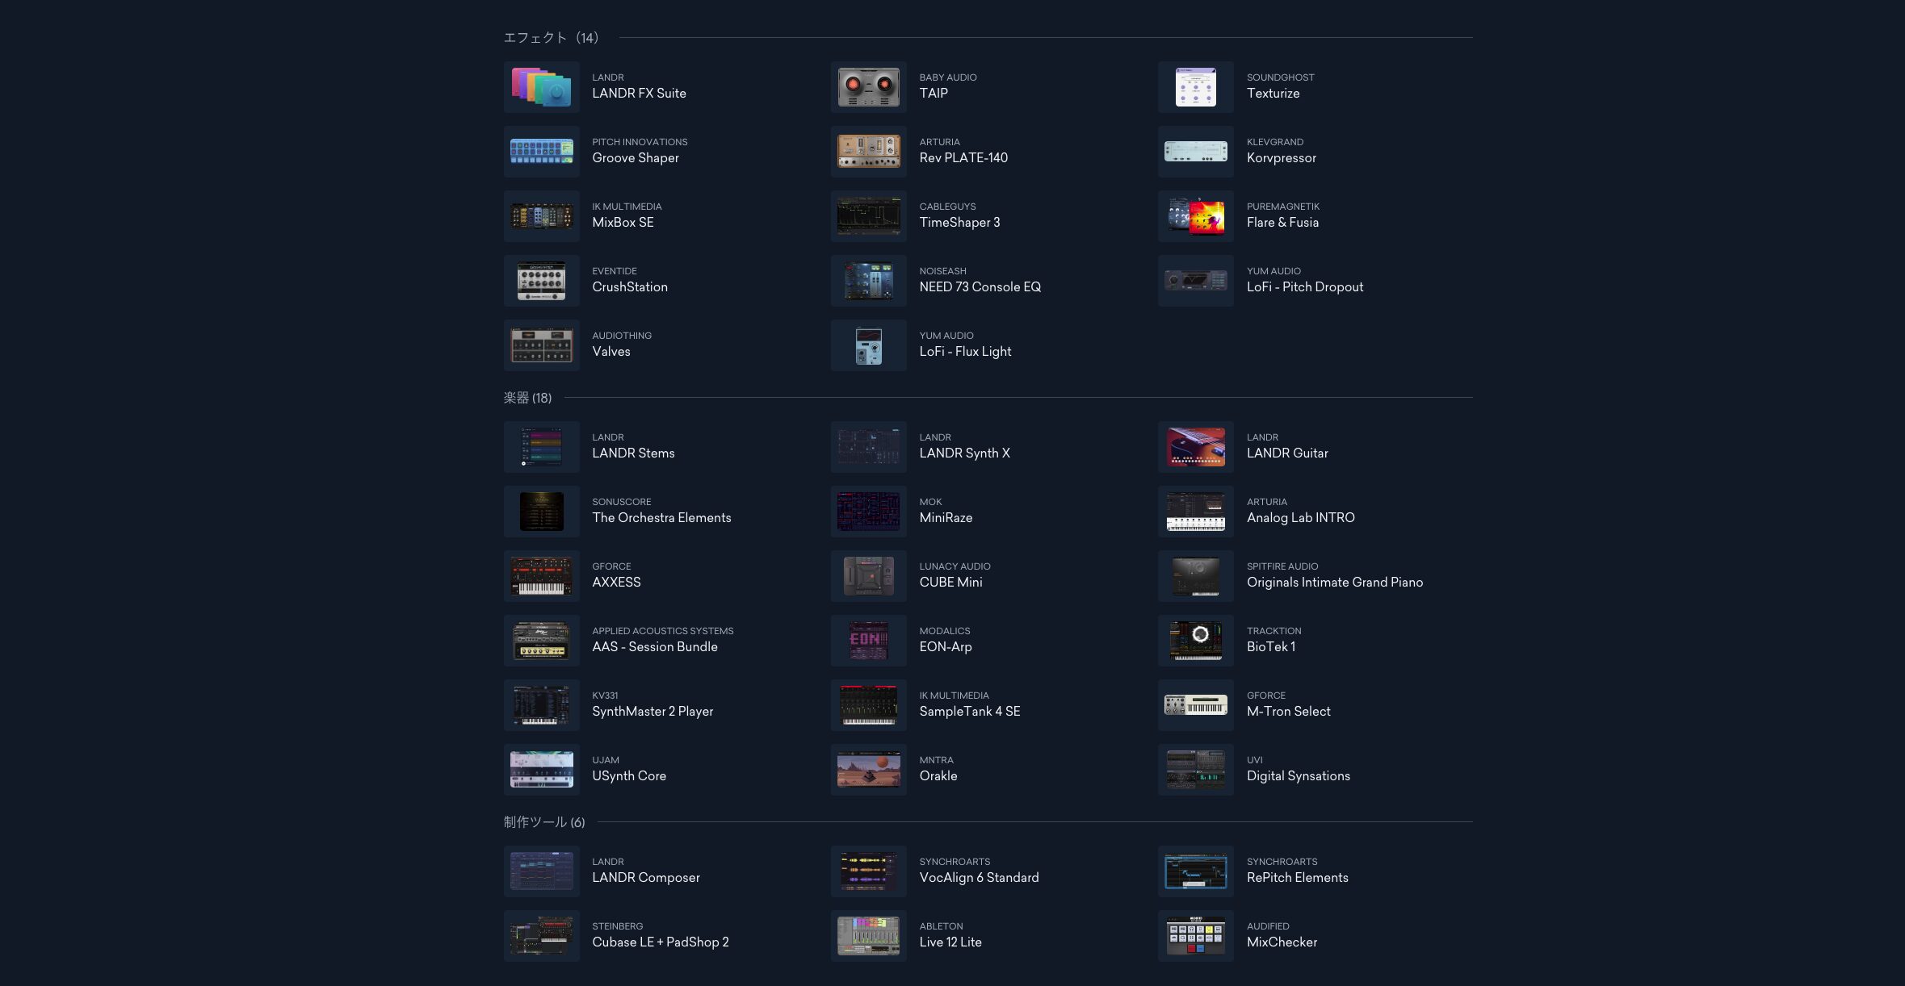Select the SynthMaster 2 Player thumbnail

(x=541, y=705)
